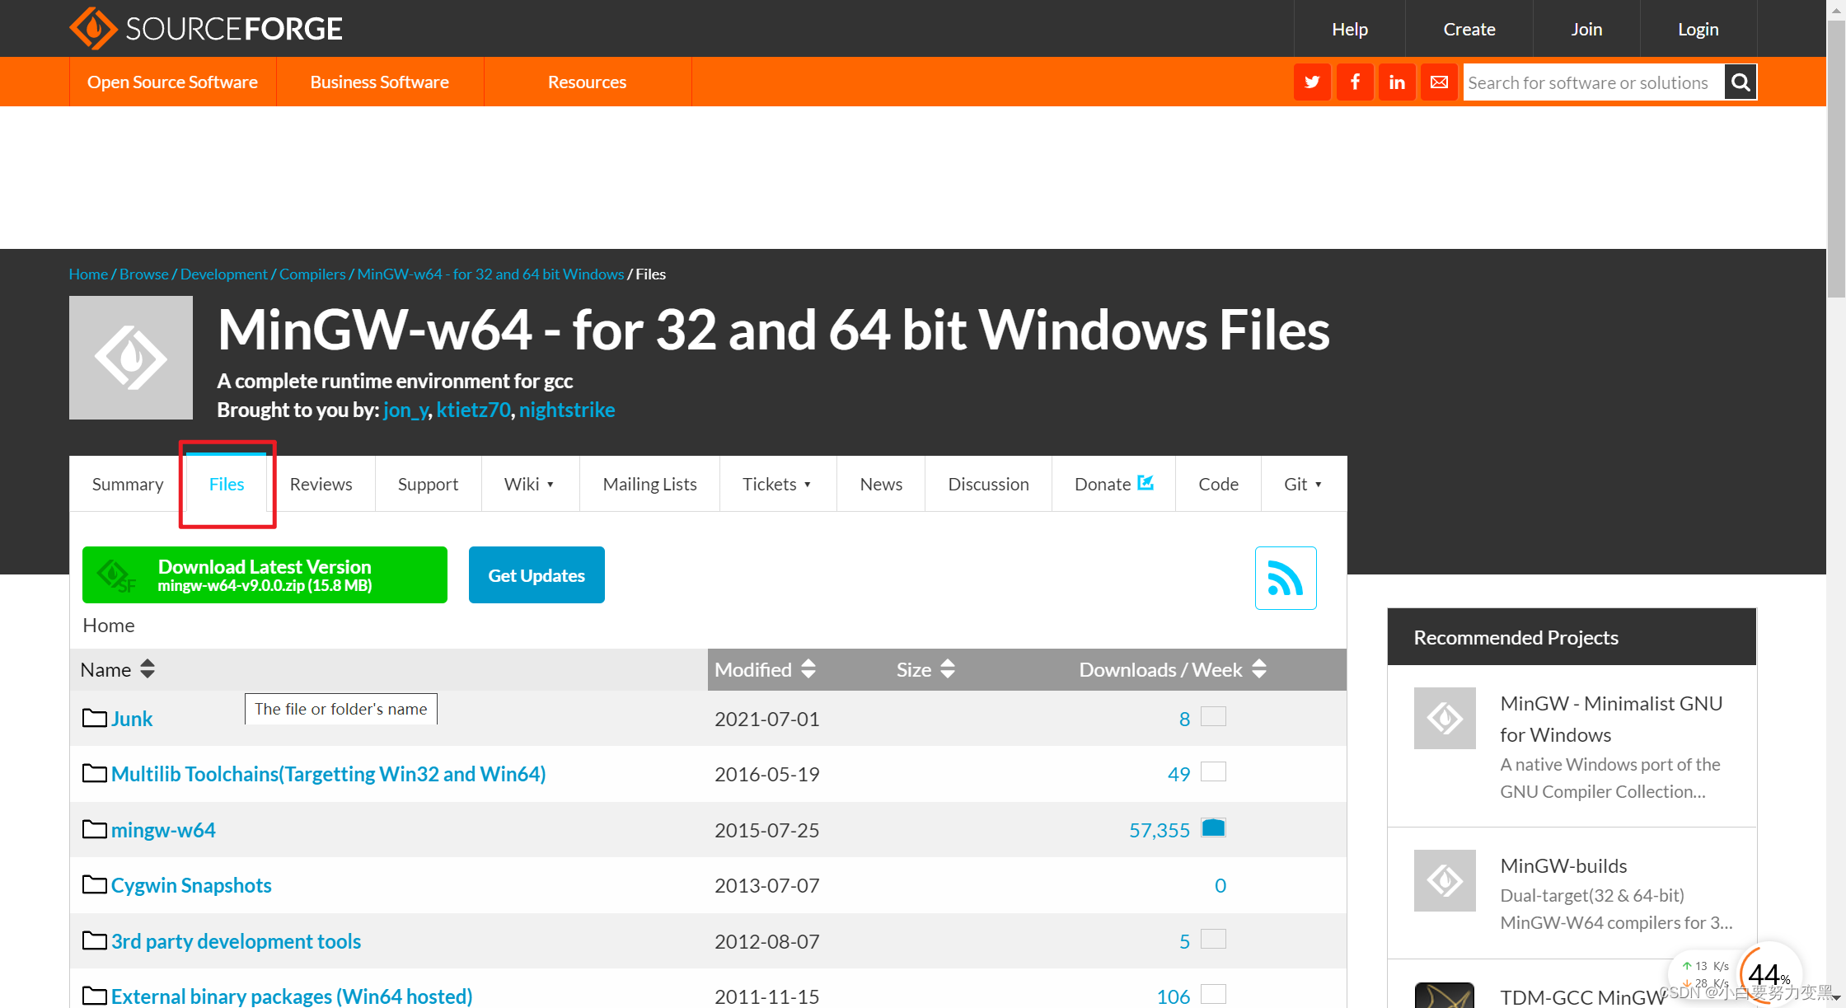Open the Summary tab
Screen dimensions: 1846x1008
[x=128, y=485]
